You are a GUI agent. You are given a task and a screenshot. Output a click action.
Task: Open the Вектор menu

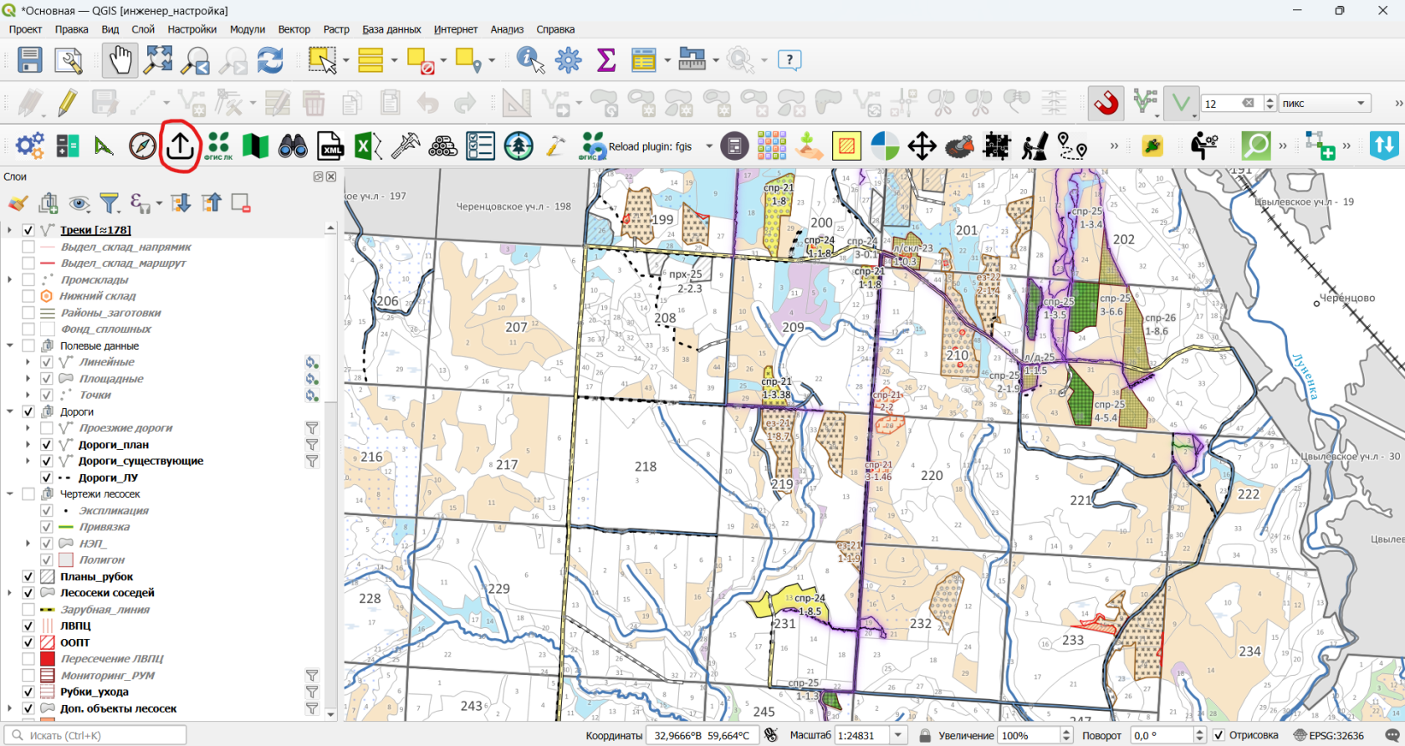tap(294, 29)
